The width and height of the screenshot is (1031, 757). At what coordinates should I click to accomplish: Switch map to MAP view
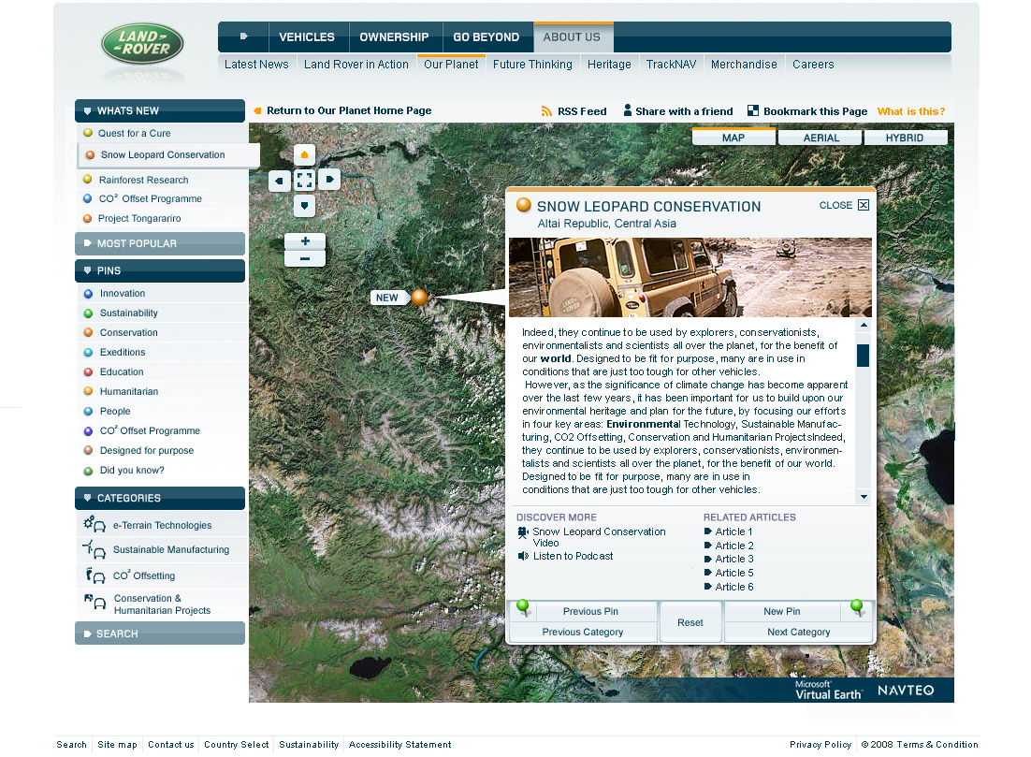coord(733,137)
